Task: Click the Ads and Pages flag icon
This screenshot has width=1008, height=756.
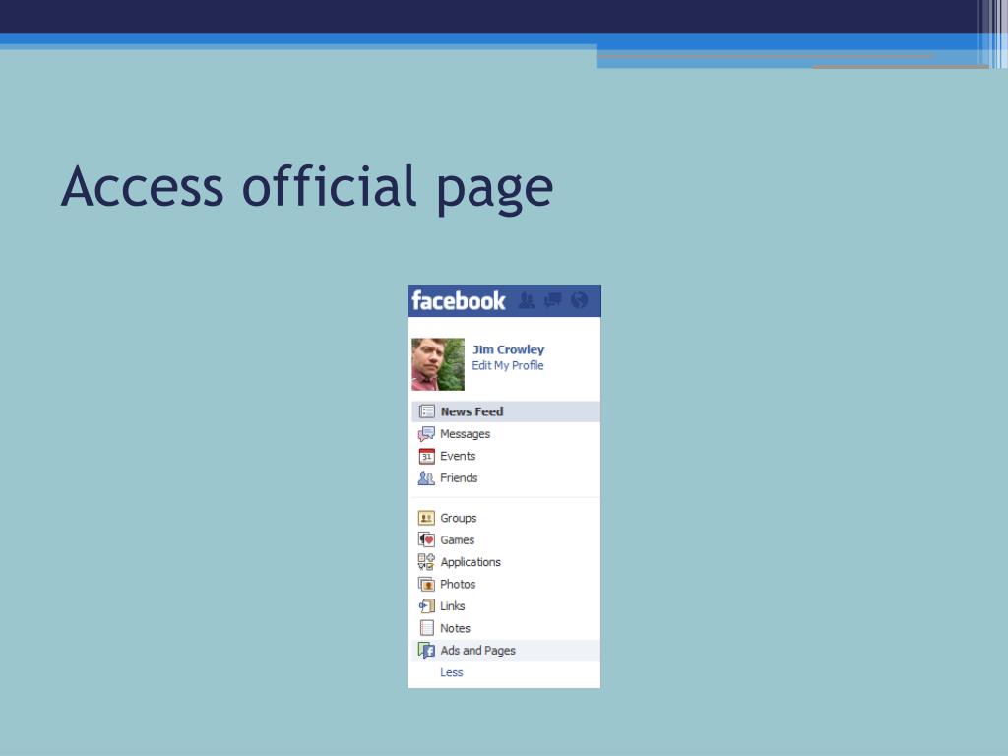Action: click(426, 650)
